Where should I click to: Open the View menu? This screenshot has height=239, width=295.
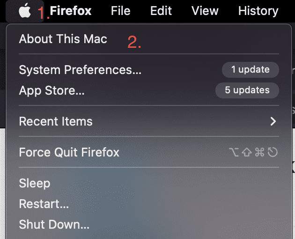click(x=205, y=11)
